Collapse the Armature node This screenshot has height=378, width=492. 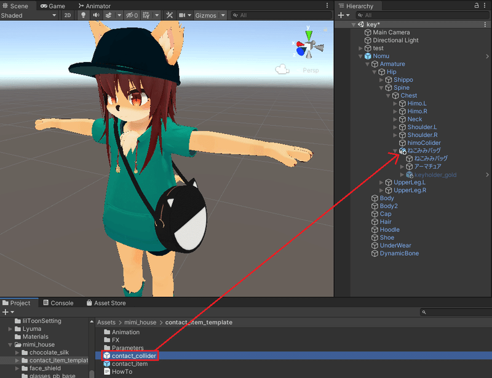point(367,65)
